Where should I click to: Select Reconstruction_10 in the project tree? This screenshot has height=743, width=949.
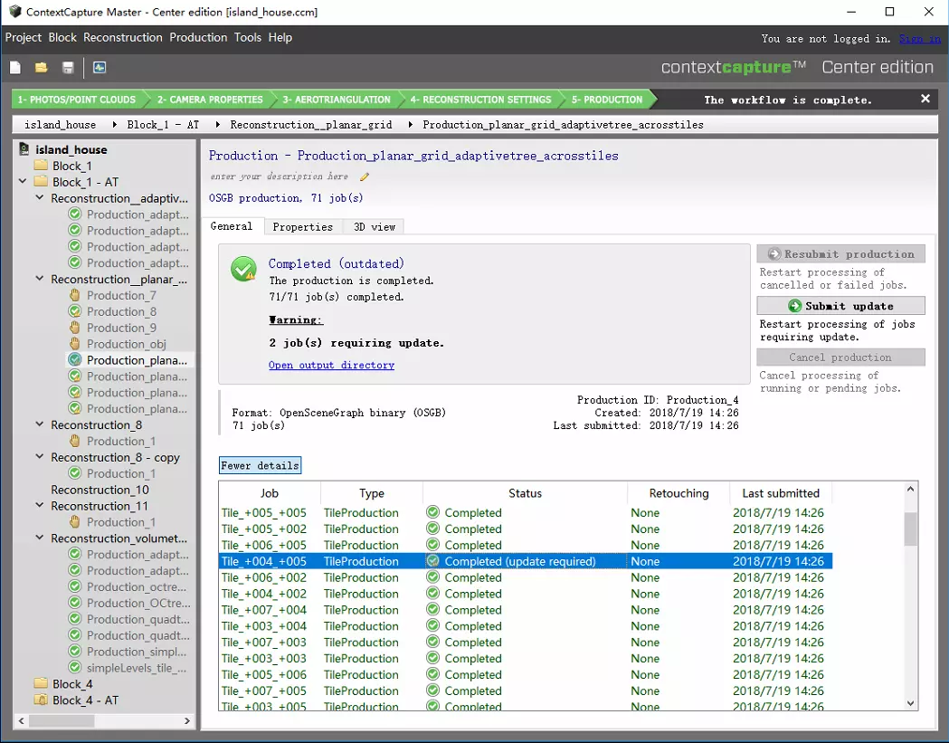(100, 490)
